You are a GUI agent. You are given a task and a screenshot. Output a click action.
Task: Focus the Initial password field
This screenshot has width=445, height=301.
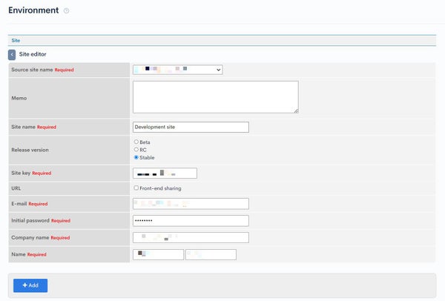click(191, 221)
